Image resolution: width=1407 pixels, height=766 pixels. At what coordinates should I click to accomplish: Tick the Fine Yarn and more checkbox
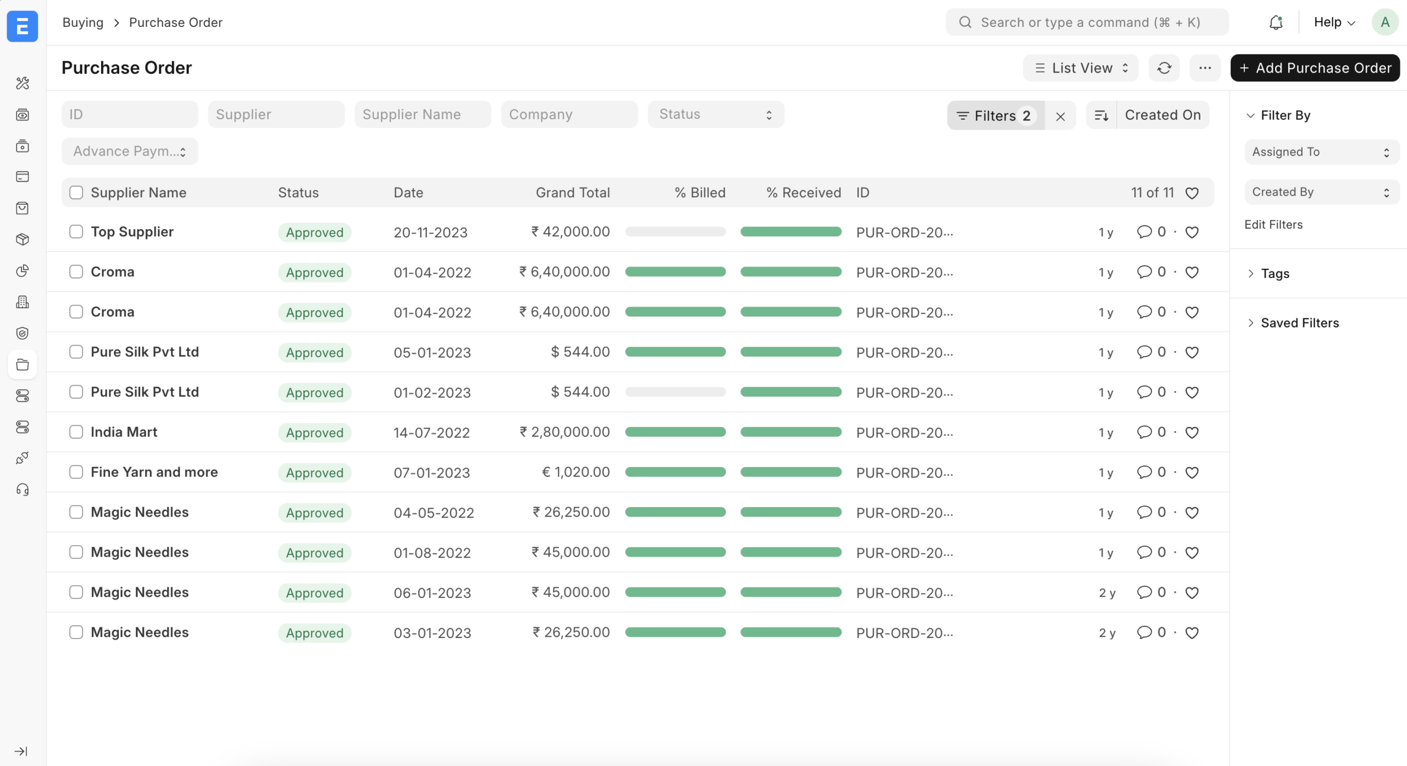[x=76, y=472]
